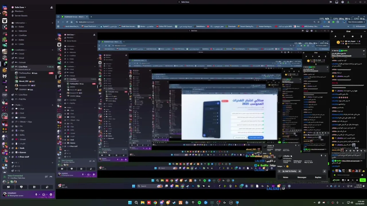Open the Discord inbox icon in title bar
The width and height of the screenshot is (367, 206).
click(x=337, y=2)
